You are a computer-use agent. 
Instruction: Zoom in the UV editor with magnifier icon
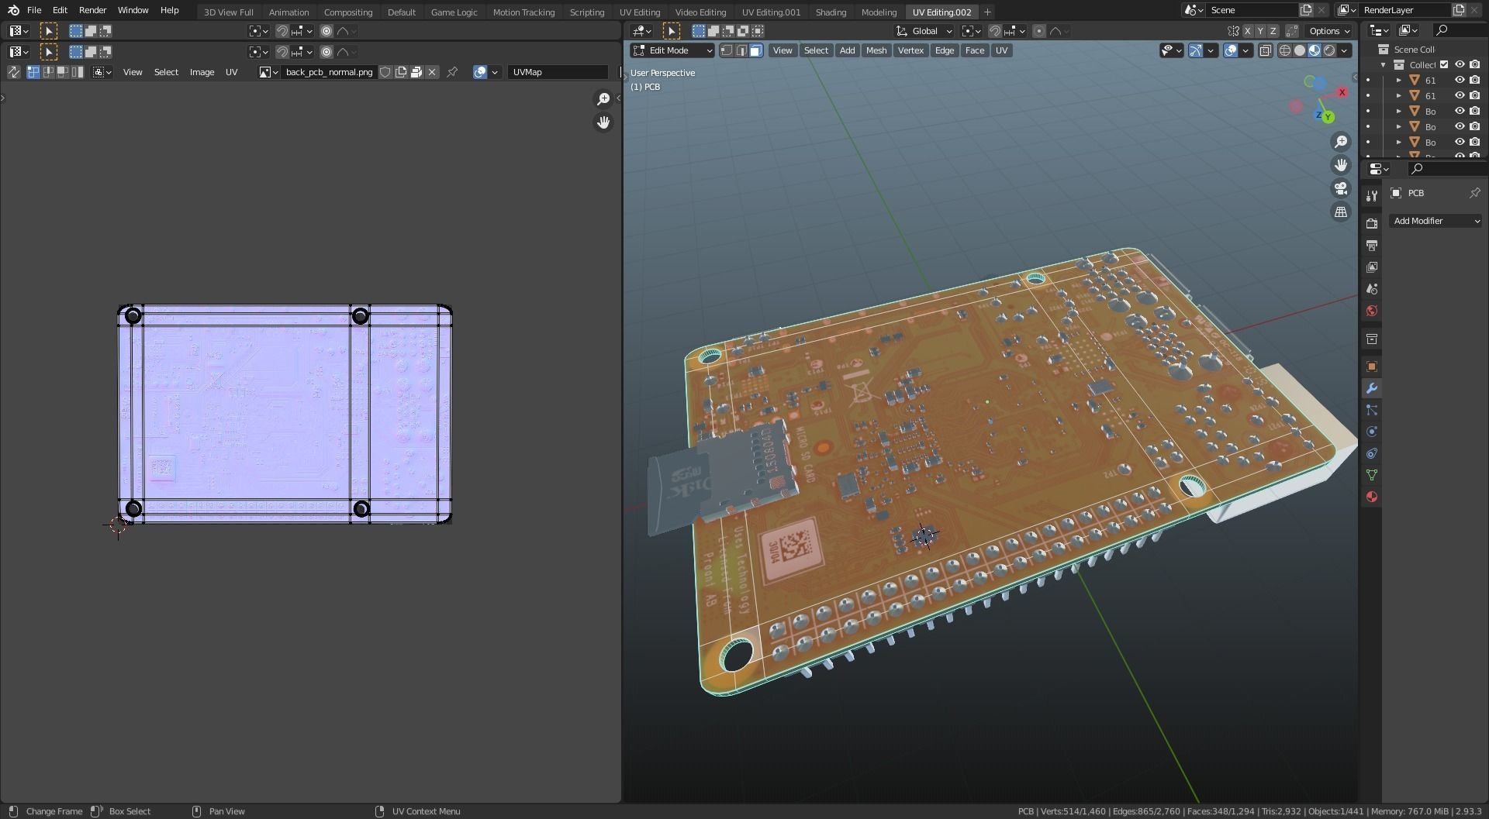click(603, 99)
